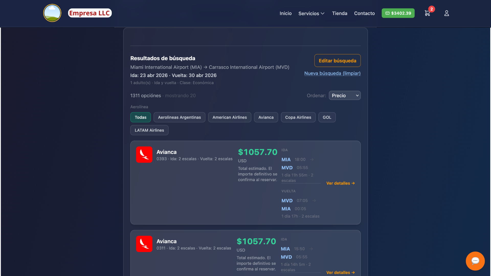491x276 pixels.
Task: Click the green wallet balance $3402.39
Action: (398, 13)
